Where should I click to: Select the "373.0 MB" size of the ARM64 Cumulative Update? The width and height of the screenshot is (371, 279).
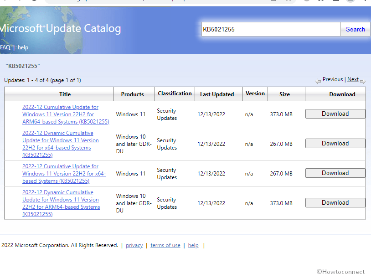coord(281,114)
